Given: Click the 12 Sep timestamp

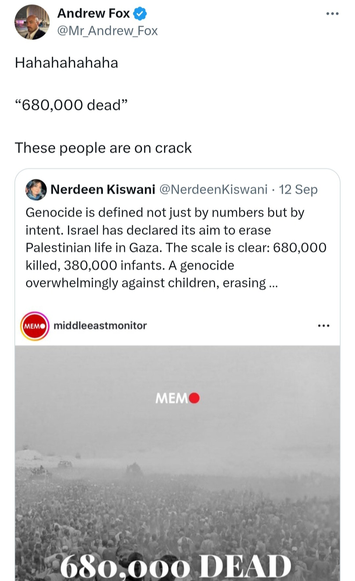Looking at the screenshot, I should pos(298,189).
